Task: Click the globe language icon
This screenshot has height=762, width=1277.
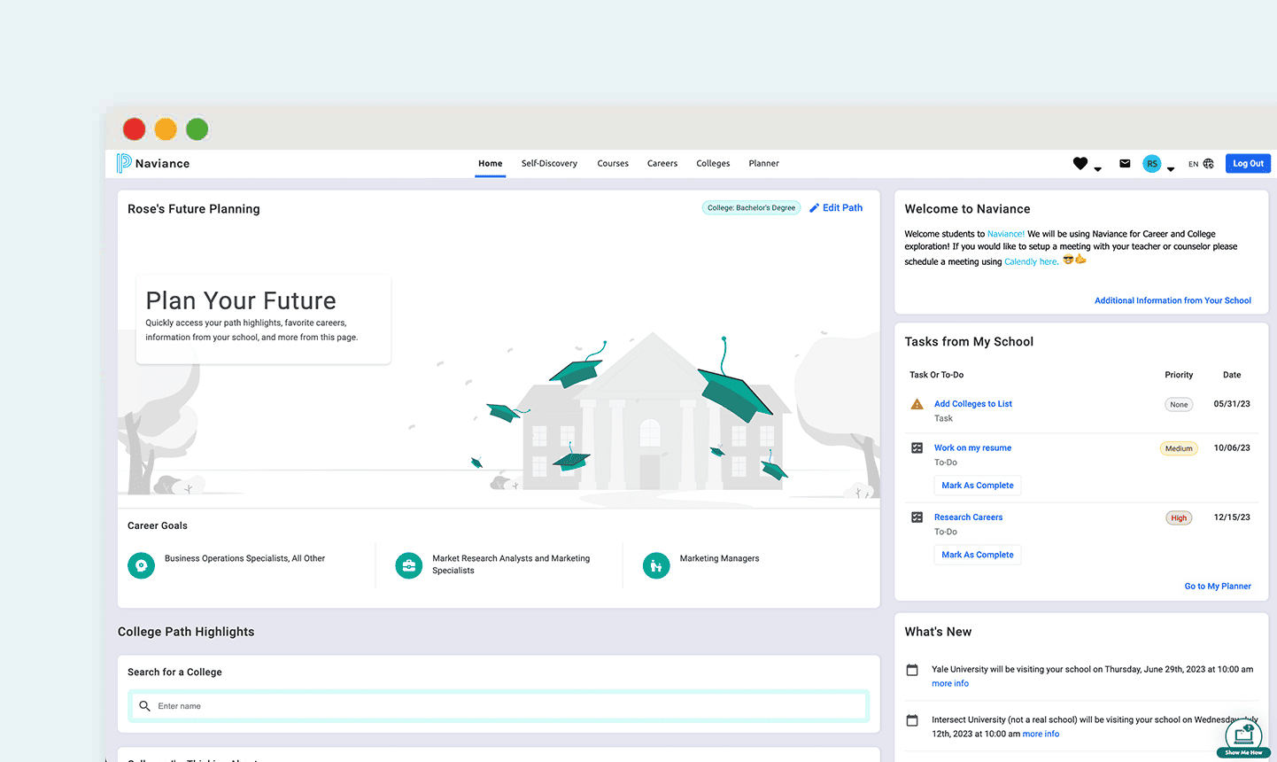Action: click(1209, 164)
